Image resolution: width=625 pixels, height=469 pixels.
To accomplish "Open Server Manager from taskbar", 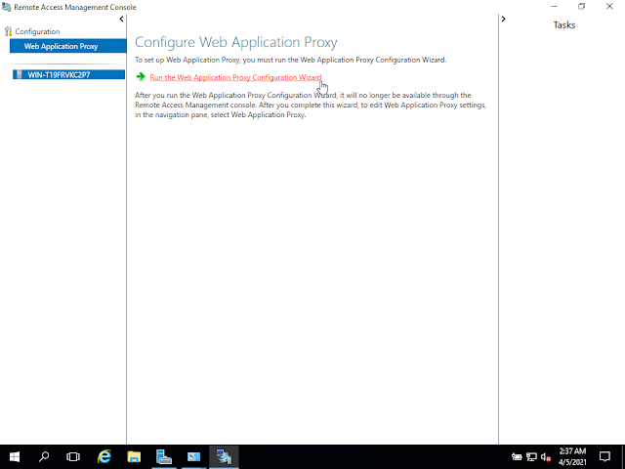I will (164, 456).
